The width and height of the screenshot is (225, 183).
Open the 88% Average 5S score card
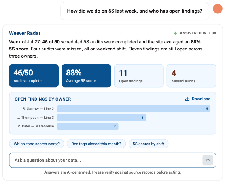point(86,76)
